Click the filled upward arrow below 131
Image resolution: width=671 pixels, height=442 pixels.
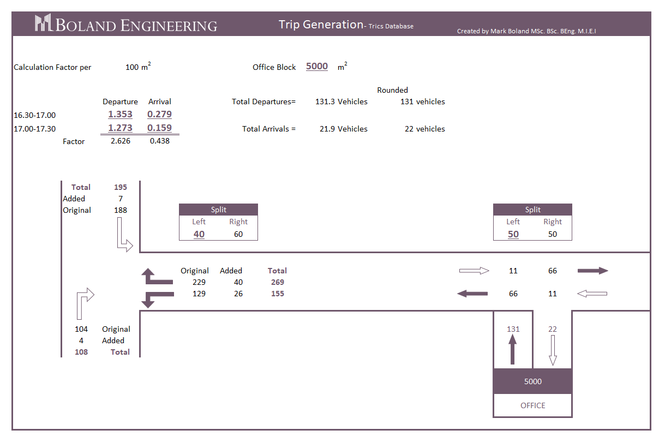click(512, 349)
